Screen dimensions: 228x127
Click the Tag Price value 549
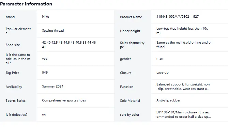[x=45, y=73]
